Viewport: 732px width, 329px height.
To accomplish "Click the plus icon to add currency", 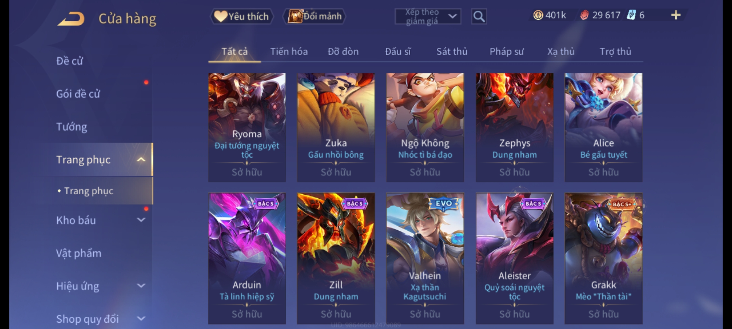I will click(x=676, y=15).
